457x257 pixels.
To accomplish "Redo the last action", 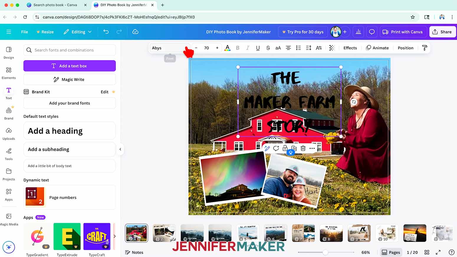I will [119, 32].
